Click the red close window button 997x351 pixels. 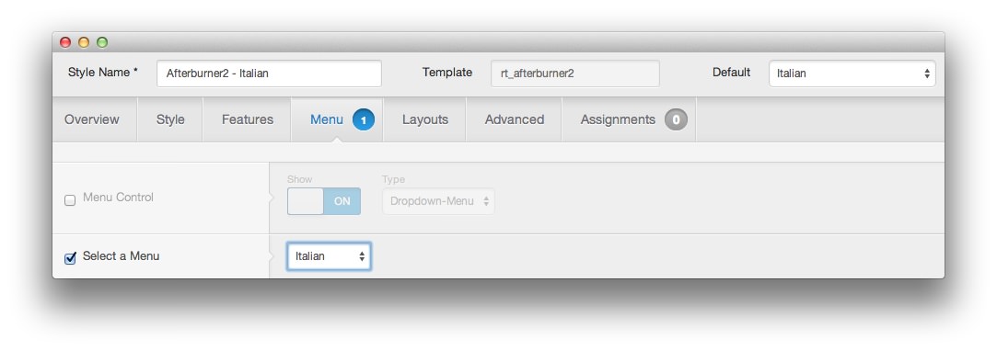(65, 42)
